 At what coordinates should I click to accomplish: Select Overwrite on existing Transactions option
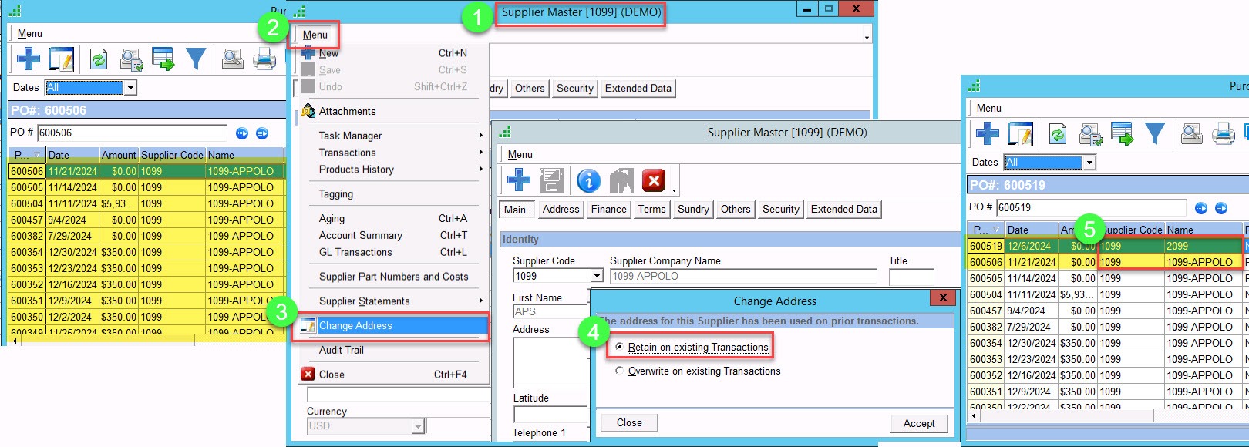(x=620, y=371)
